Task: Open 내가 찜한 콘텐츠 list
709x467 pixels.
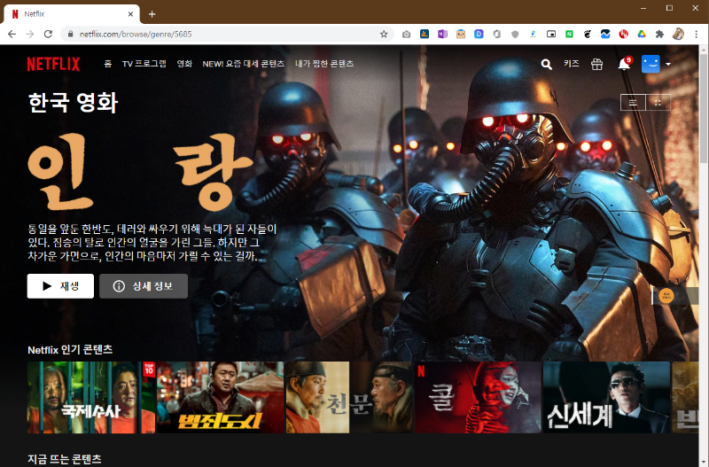Action: tap(324, 64)
